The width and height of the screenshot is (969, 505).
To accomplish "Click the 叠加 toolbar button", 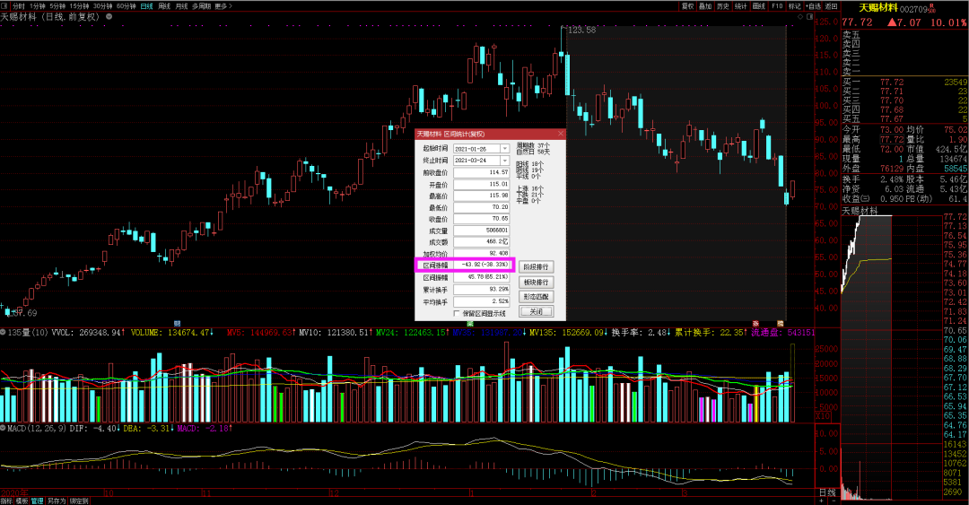I will point(705,6).
